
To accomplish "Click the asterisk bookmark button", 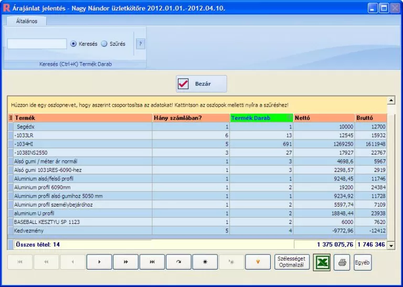I will coord(205,262).
